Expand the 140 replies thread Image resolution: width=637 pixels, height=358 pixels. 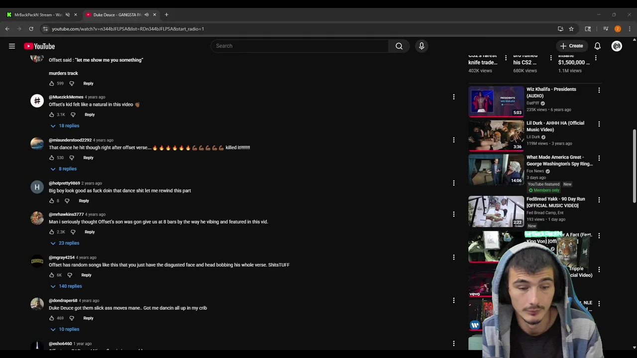coord(66,286)
